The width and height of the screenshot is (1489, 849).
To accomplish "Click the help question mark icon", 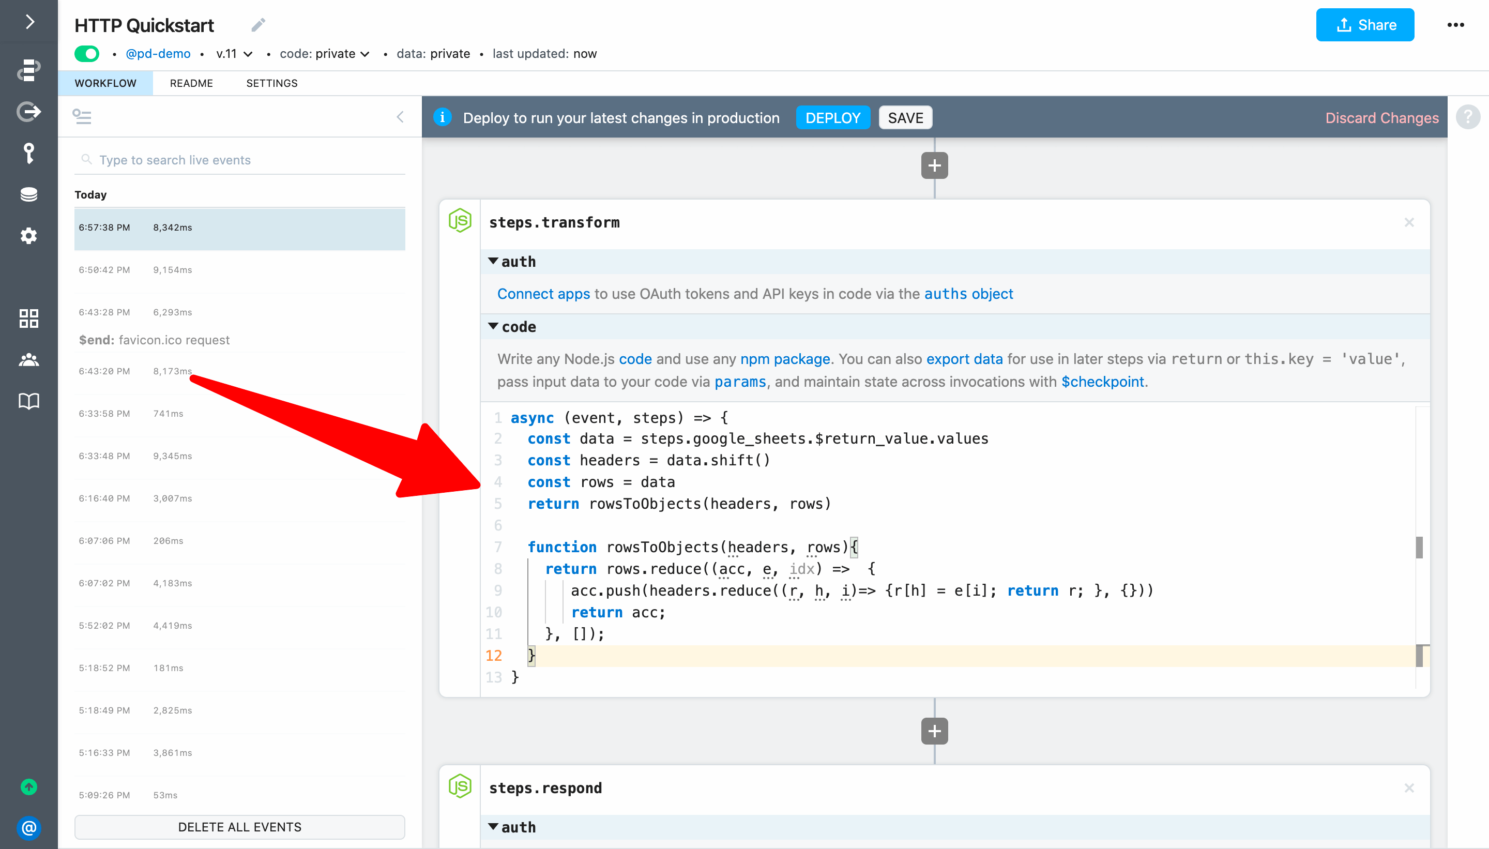I will tap(1467, 117).
